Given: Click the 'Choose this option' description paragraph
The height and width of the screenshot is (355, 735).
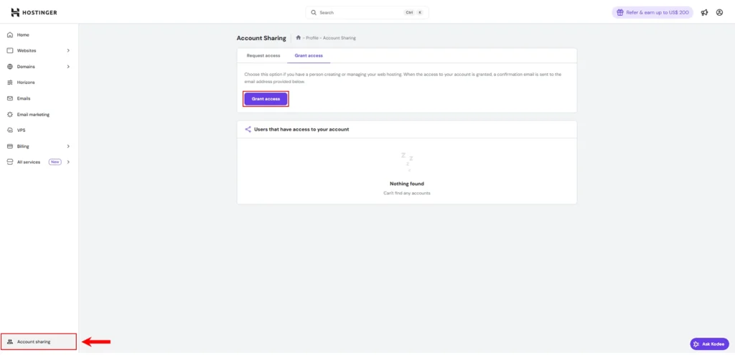Looking at the screenshot, I should coord(403,77).
